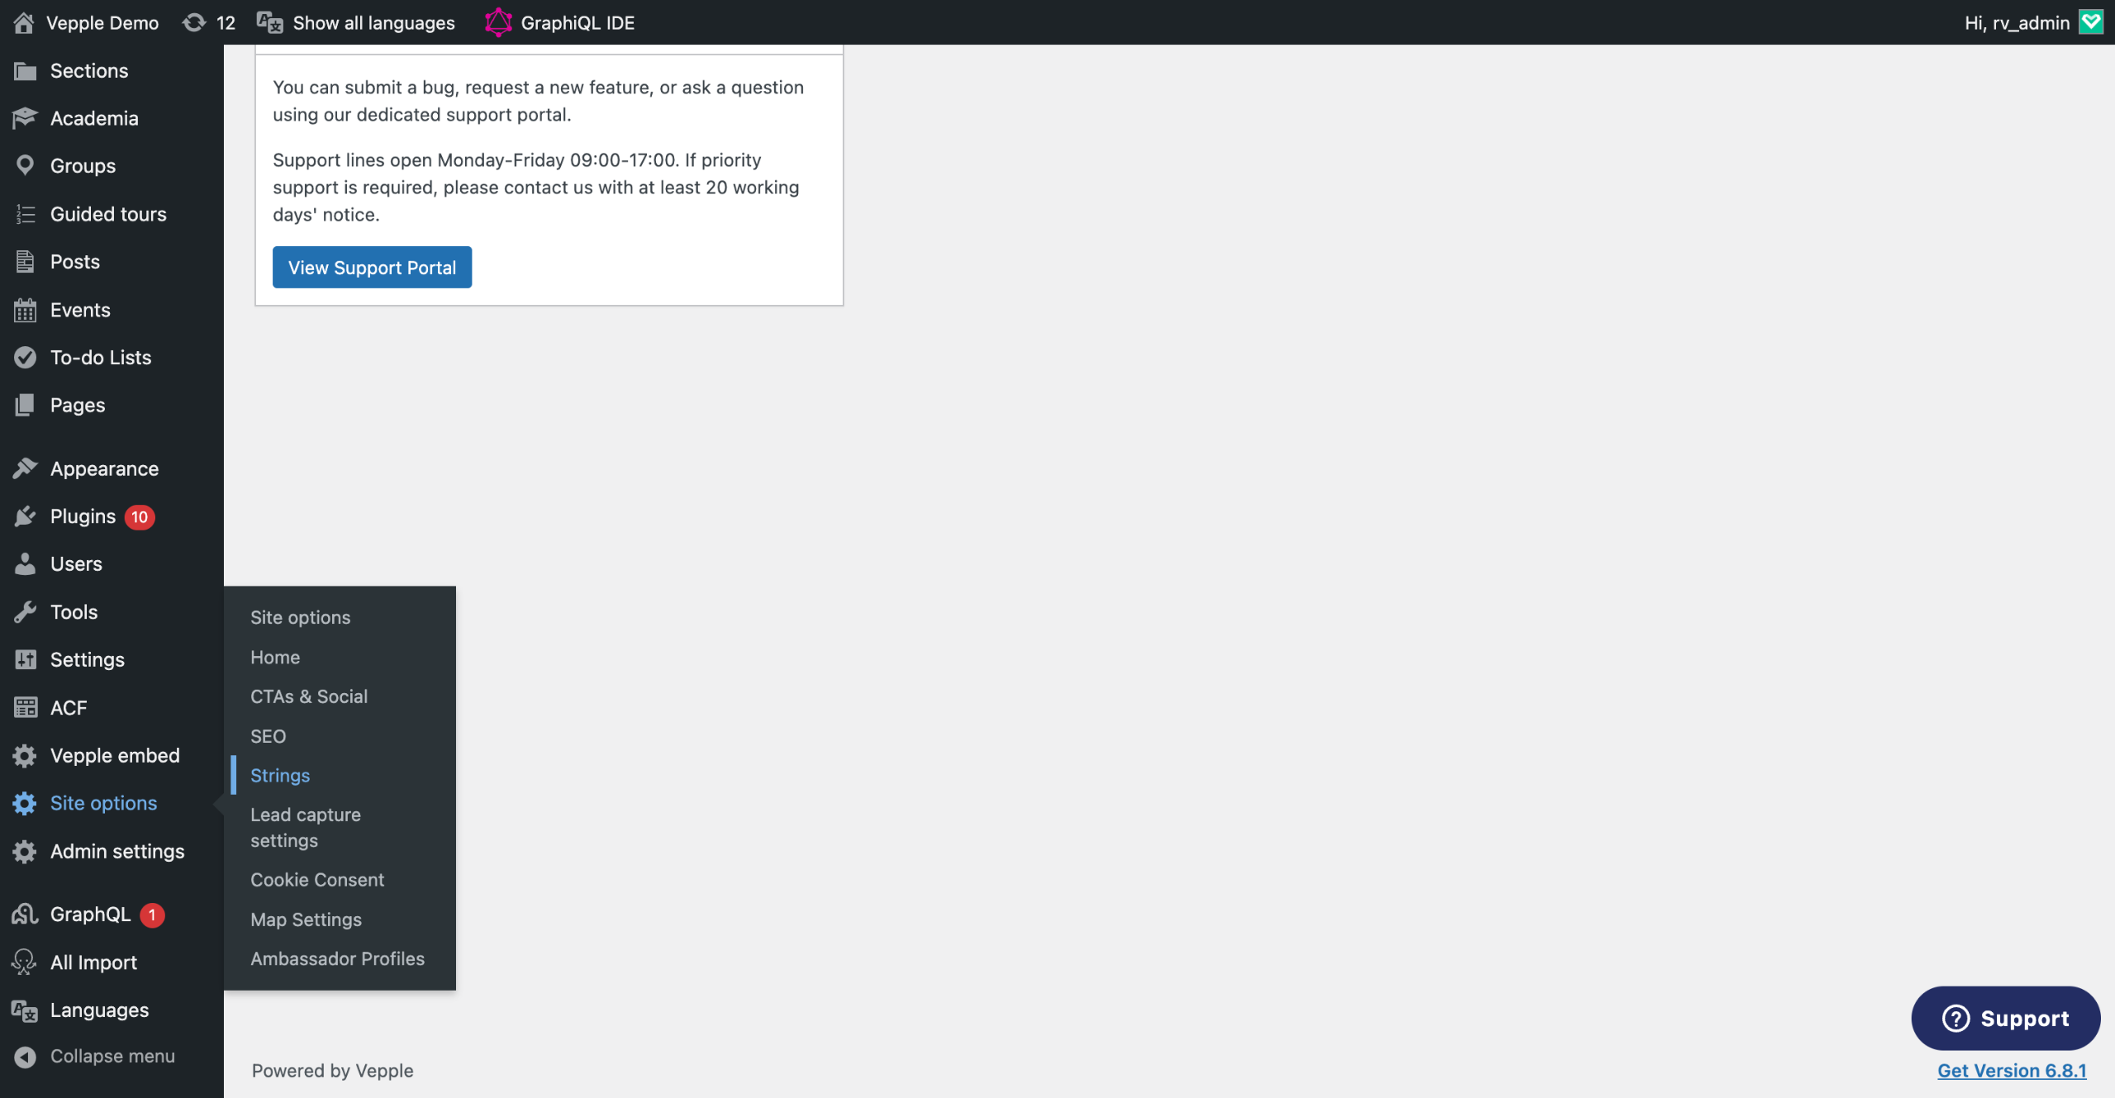The height and width of the screenshot is (1098, 2115).
Task: Click the View Support Portal button
Action: pyautogui.click(x=372, y=267)
